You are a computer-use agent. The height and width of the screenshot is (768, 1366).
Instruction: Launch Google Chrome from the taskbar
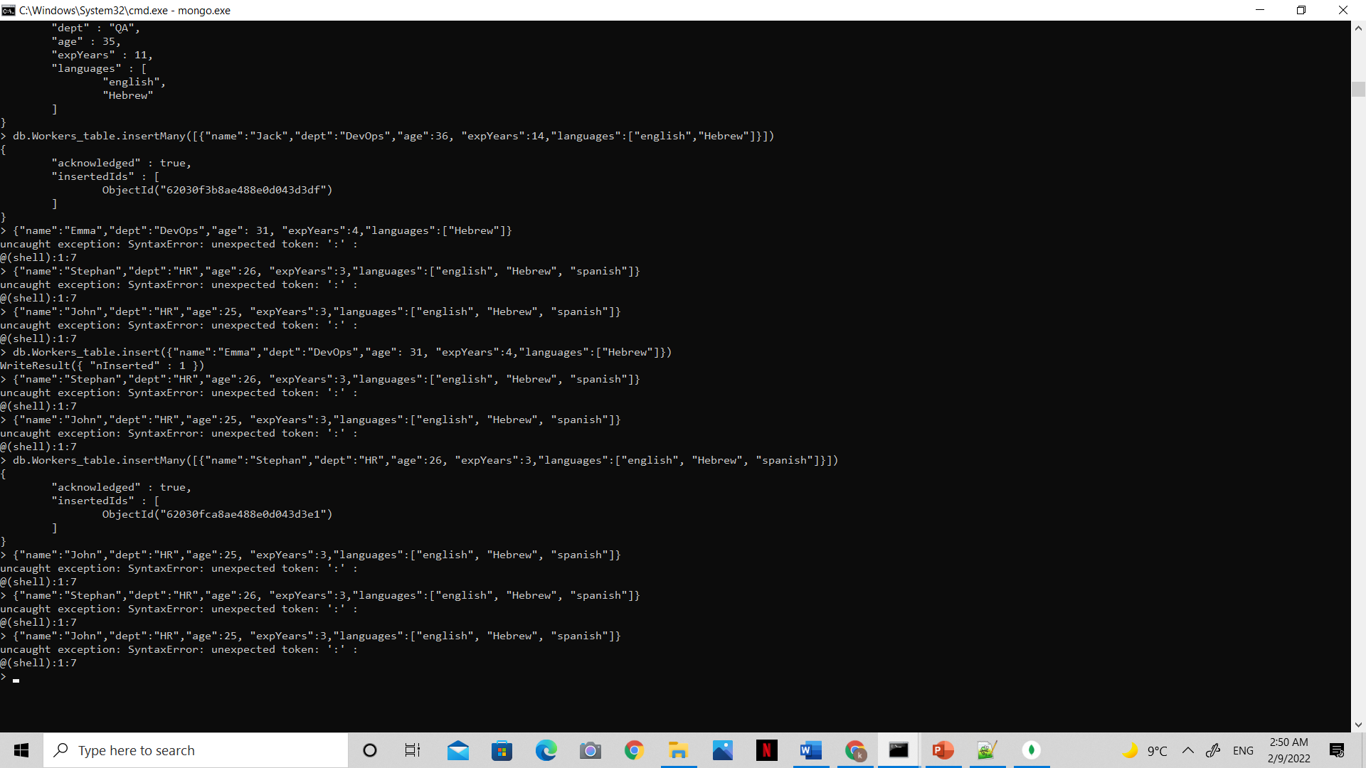click(634, 750)
